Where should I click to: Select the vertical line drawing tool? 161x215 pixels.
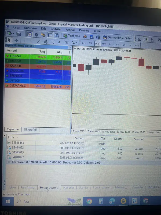25,41
